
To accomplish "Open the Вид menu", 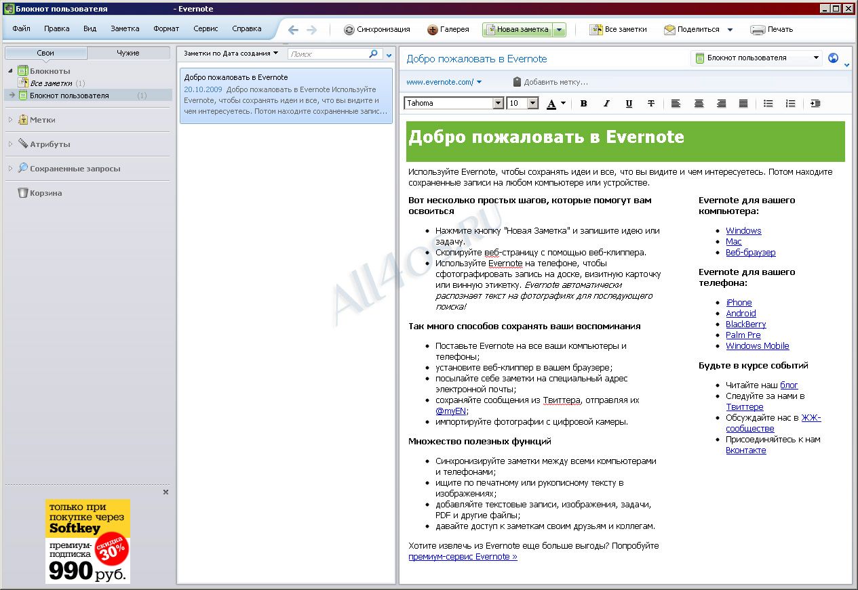I will (x=90, y=29).
